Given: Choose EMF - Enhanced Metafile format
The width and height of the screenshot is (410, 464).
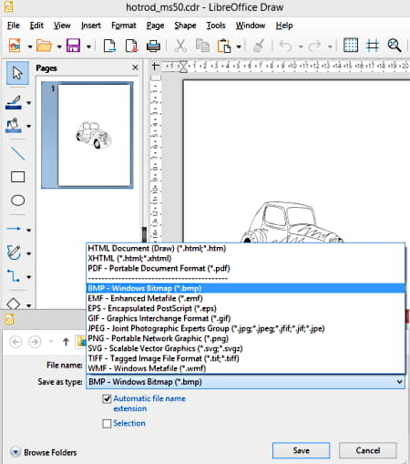Looking at the screenshot, I should click(x=245, y=298).
